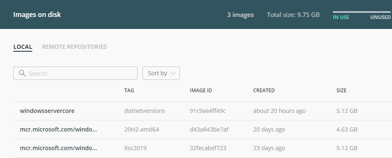Click image ID d43a843be7af

(x=209, y=129)
